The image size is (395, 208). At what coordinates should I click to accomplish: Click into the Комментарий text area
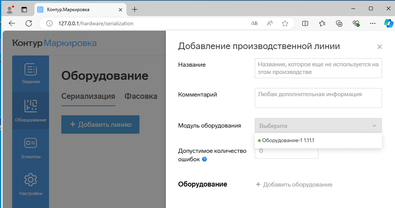318,98
